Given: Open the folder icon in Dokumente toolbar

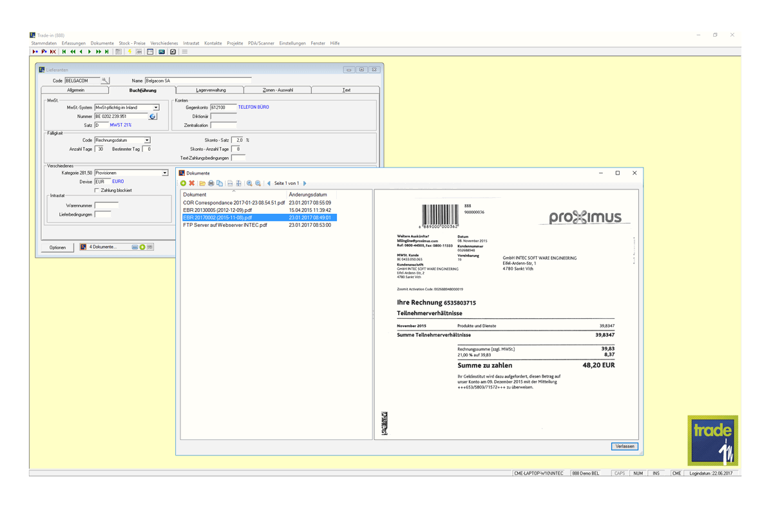Looking at the screenshot, I should tap(202, 184).
